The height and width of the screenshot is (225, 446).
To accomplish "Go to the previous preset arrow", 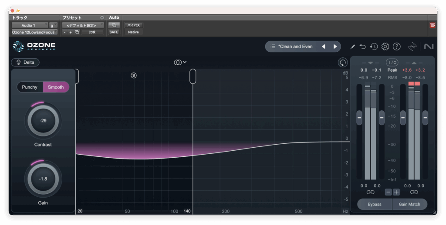I will pyautogui.click(x=323, y=46).
